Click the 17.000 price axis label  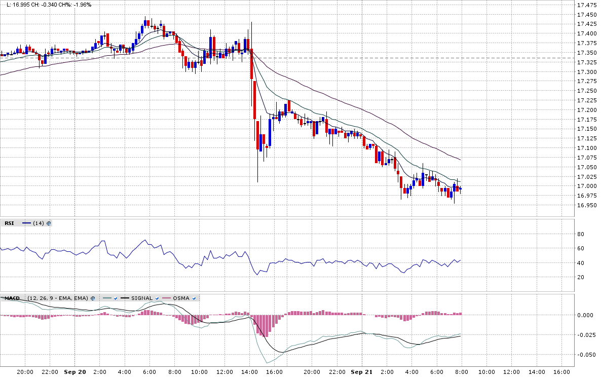click(x=587, y=186)
